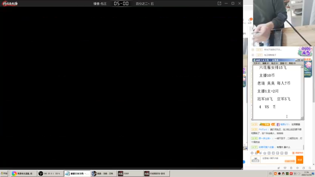
Task: Click the orange tray icon
Action: [x=275, y=173]
